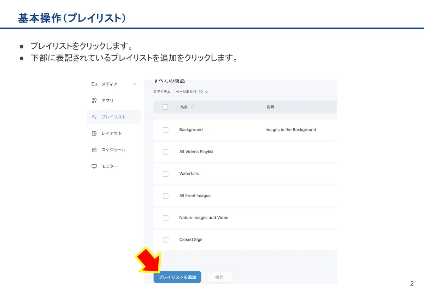Click the 6 アイテム count text
Viewport: 424px width, 300px height.
[162, 92]
